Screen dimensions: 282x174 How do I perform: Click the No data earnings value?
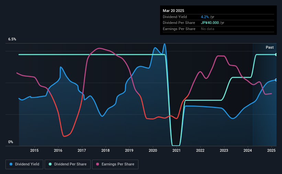tap(207, 29)
